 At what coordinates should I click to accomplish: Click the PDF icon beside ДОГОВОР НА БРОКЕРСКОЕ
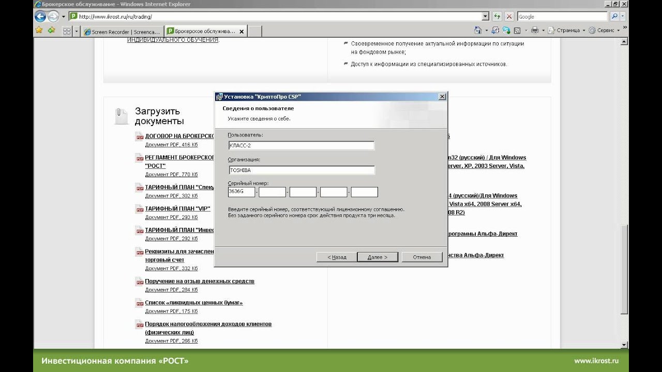tap(140, 137)
